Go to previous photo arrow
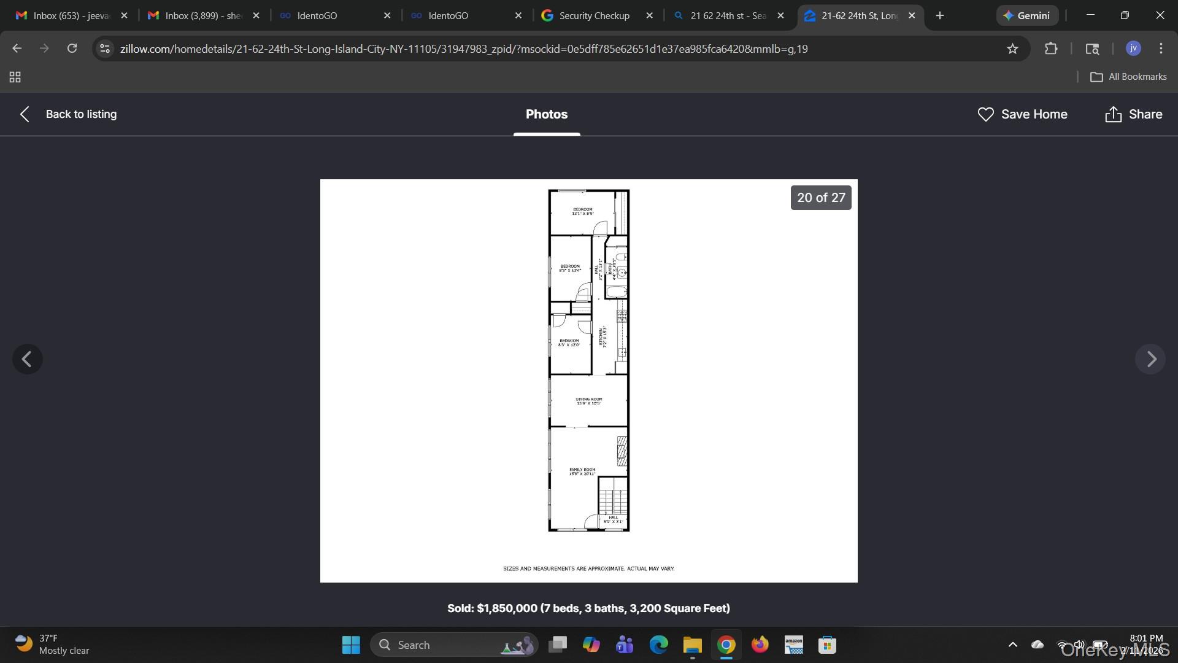This screenshot has width=1178, height=663. (28, 359)
